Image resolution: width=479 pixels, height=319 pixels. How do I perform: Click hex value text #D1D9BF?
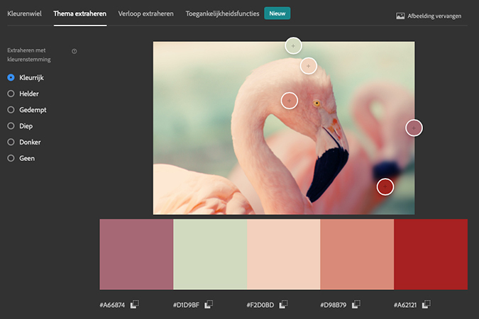point(186,305)
